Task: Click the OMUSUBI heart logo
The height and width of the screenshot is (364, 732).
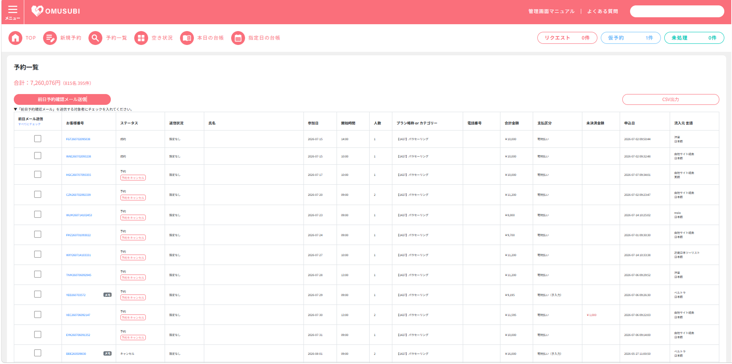Action: click(37, 11)
